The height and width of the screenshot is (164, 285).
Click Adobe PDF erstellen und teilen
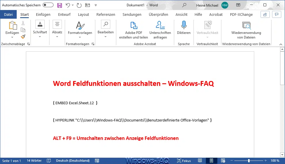pos(134,30)
